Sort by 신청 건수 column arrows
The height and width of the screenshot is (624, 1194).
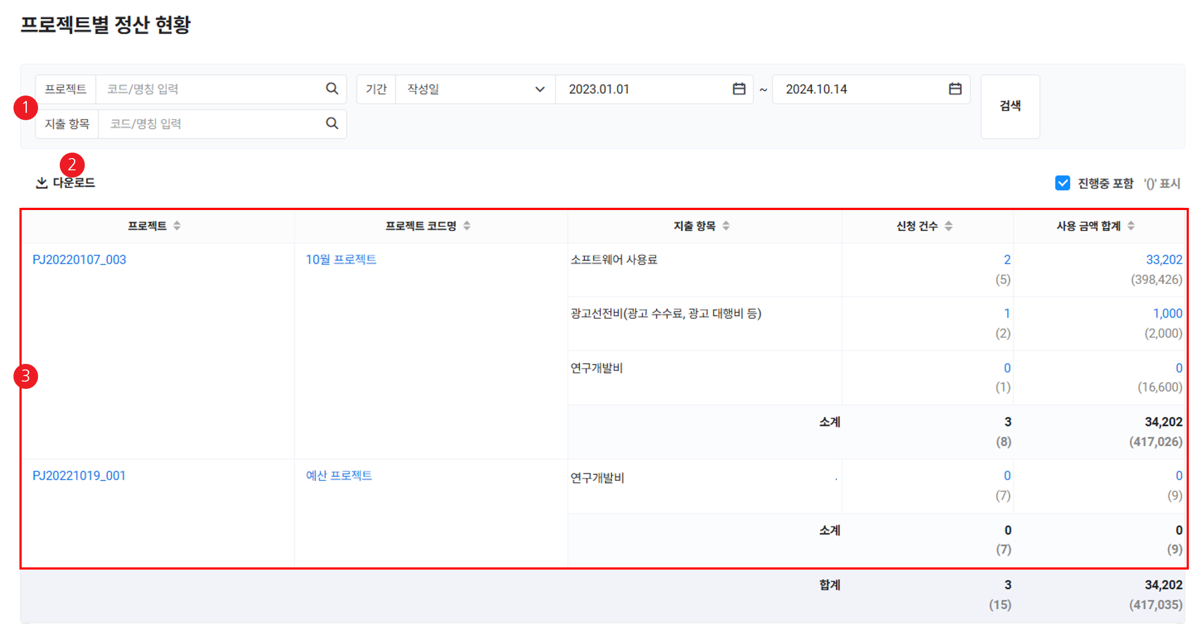tap(948, 226)
